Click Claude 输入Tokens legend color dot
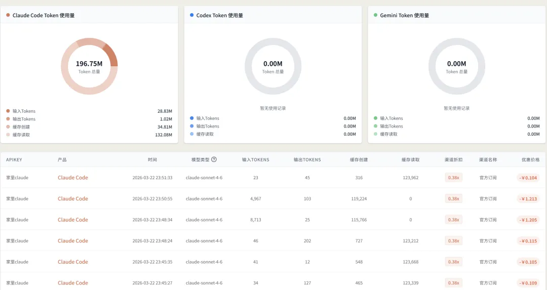Image resolution: width=547 pixels, height=290 pixels. pyautogui.click(x=8, y=111)
